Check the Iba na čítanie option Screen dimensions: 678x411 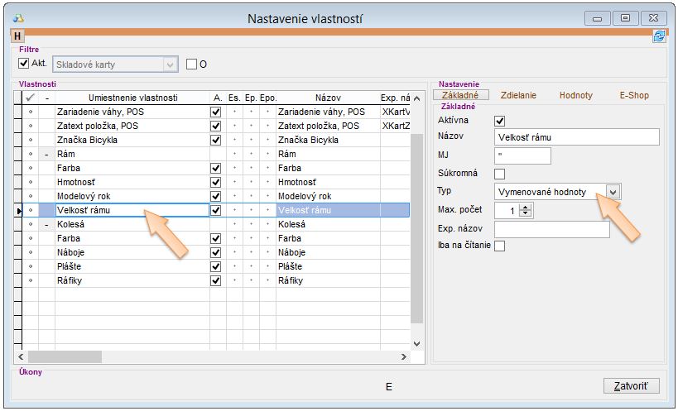point(499,246)
